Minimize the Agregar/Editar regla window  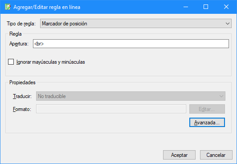[x=186, y=7]
